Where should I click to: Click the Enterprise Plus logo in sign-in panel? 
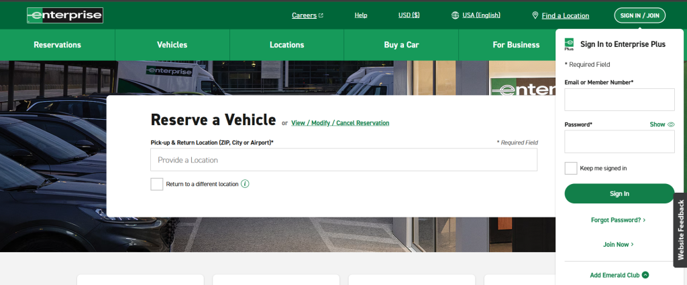click(x=570, y=44)
